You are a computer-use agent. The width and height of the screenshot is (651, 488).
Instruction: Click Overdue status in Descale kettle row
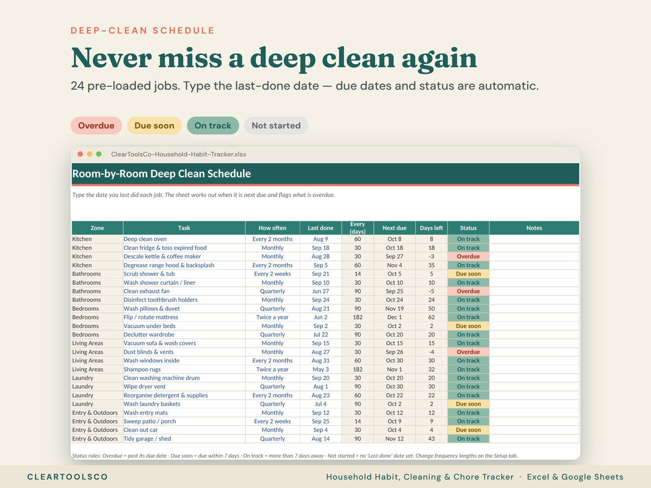(x=468, y=256)
